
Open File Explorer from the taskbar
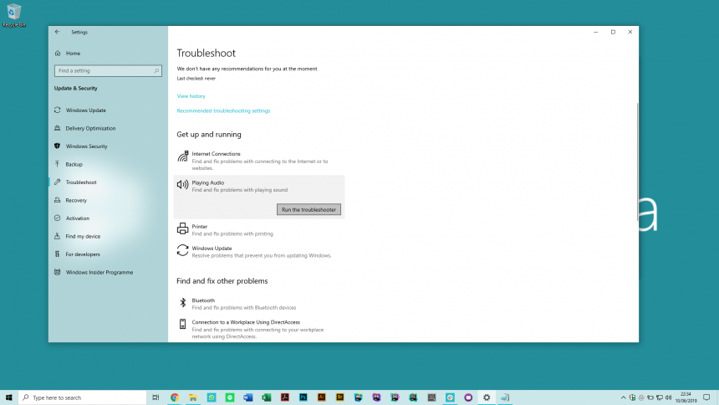click(193, 397)
